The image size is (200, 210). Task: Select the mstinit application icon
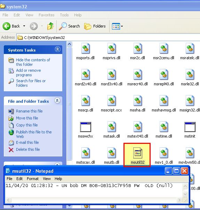pyautogui.click(x=190, y=127)
